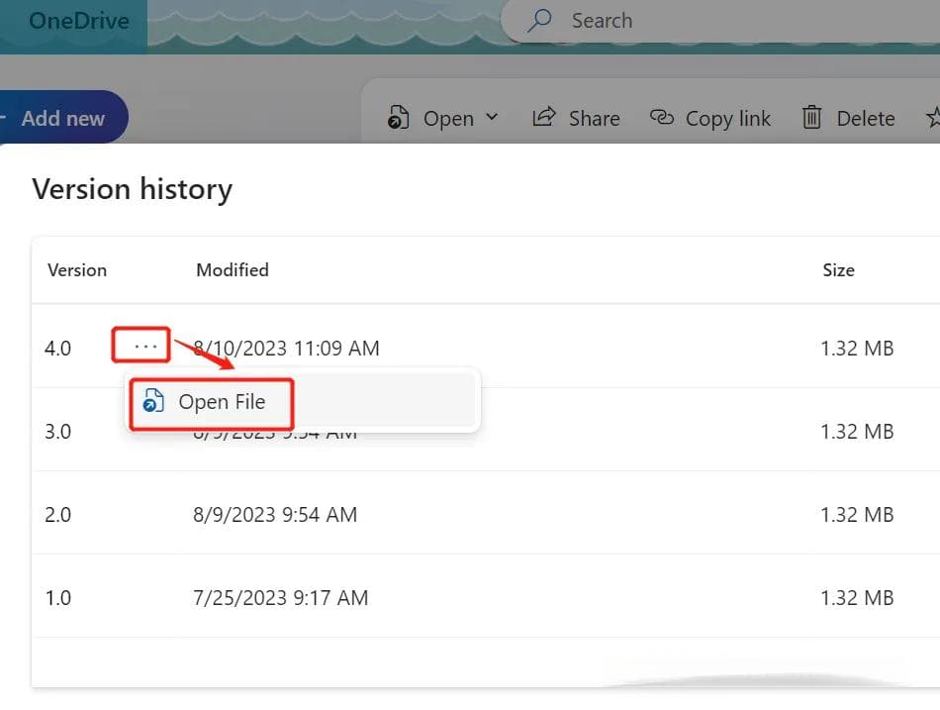
Task: Click 1.32 MB size in version 1.0 row
Action: (x=857, y=598)
